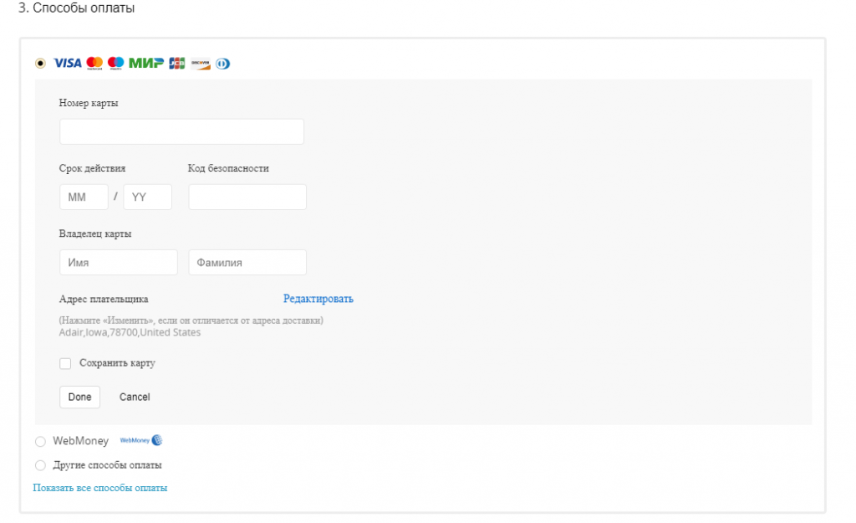Focus the Номер карты input field
Screen dimensions: 856x523
[181, 132]
